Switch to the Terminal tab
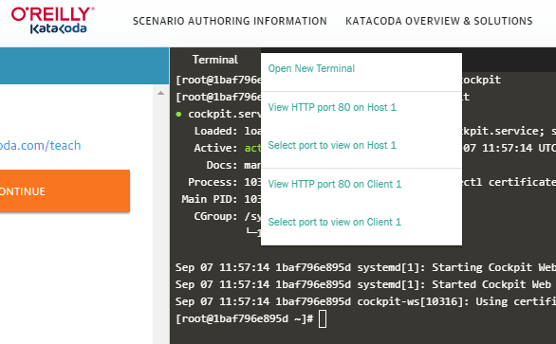 214,60
